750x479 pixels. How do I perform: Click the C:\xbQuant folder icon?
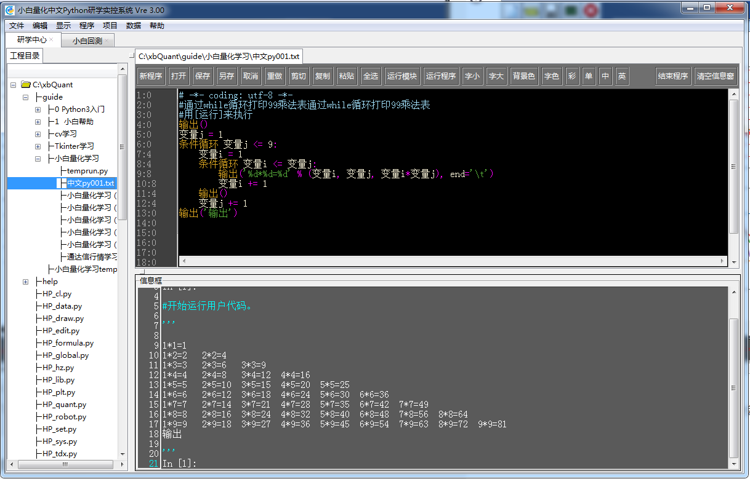(x=26, y=85)
